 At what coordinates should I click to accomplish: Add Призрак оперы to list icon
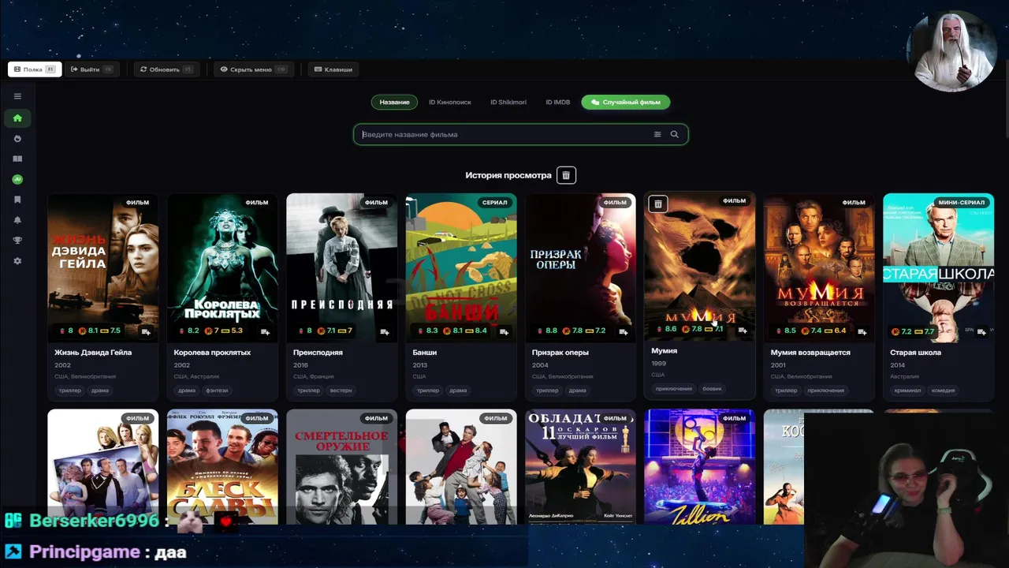click(624, 331)
